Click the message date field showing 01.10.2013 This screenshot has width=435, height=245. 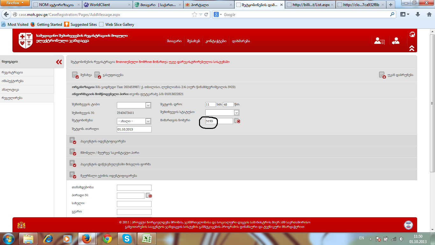pyautogui.click(x=134, y=129)
